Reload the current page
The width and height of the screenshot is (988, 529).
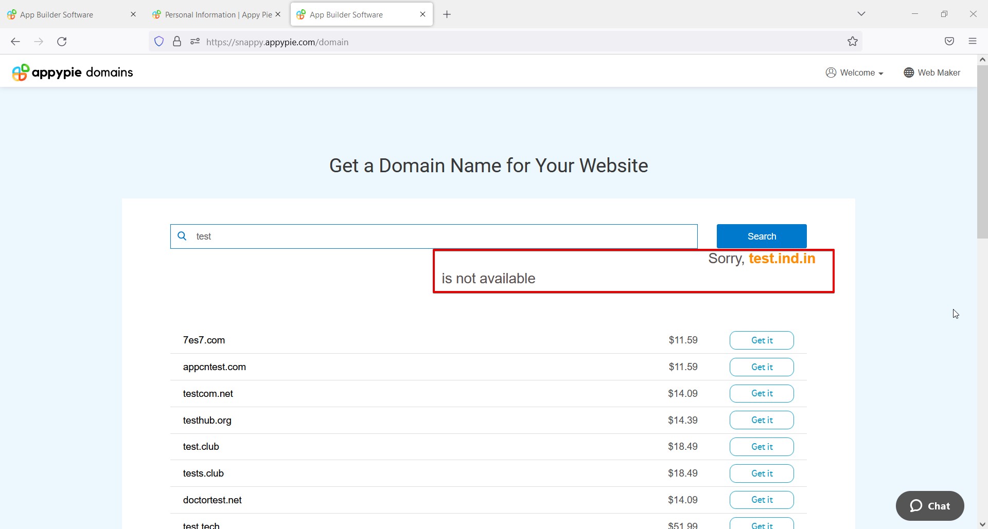click(62, 42)
